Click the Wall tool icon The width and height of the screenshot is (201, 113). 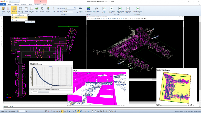click(54, 9)
